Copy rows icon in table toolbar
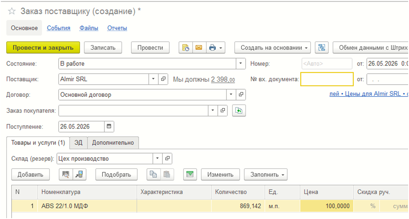Viewport: 409px width, 219px height. pos(153,174)
